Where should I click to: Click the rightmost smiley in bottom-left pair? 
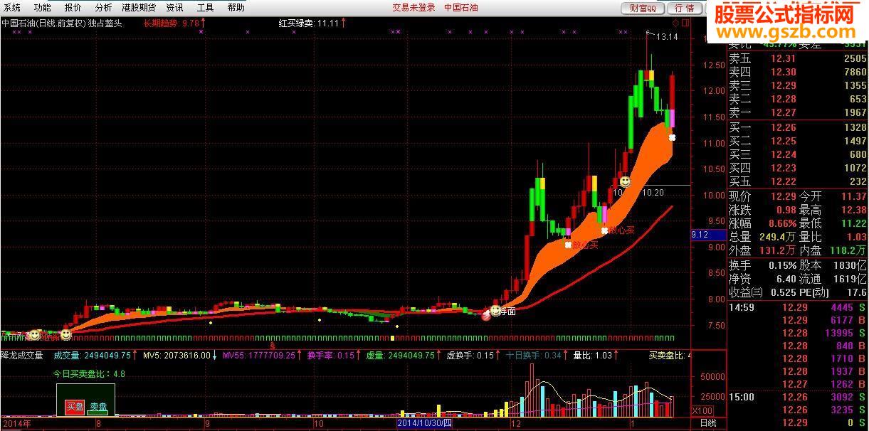click(x=65, y=334)
